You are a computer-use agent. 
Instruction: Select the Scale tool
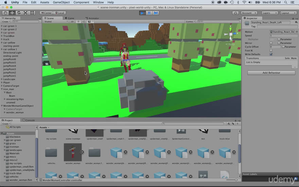[25, 13]
